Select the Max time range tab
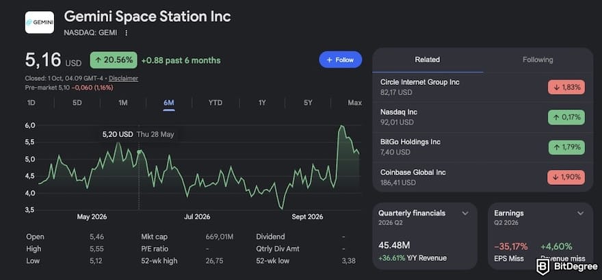This screenshot has height=280, width=602. coord(355,103)
